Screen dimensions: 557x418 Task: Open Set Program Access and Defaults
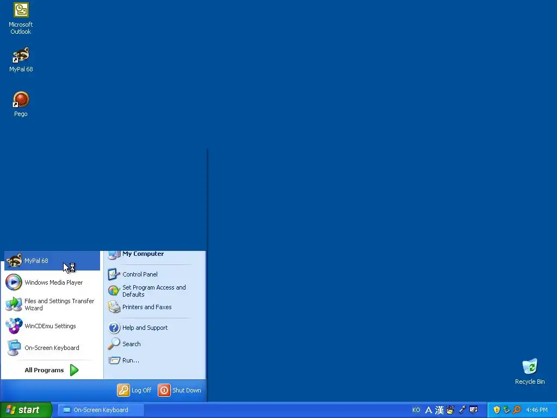154,291
